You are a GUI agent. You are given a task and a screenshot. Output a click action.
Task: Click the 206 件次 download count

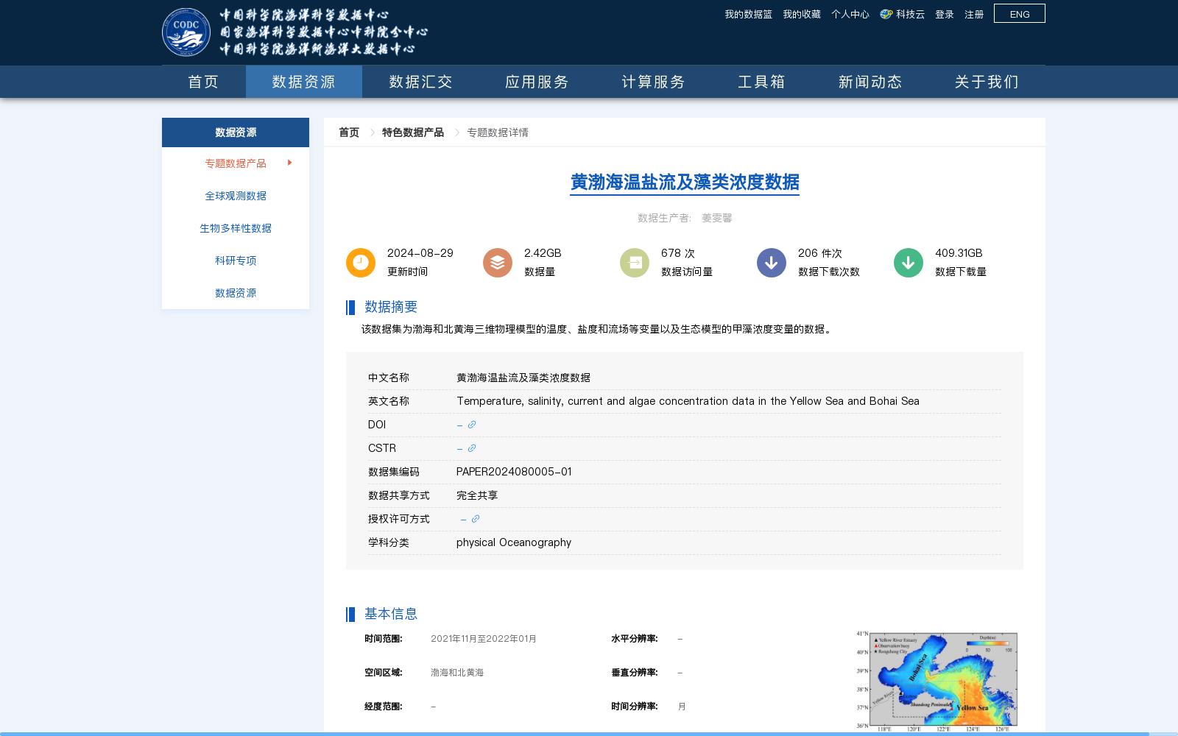pos(820,253)
